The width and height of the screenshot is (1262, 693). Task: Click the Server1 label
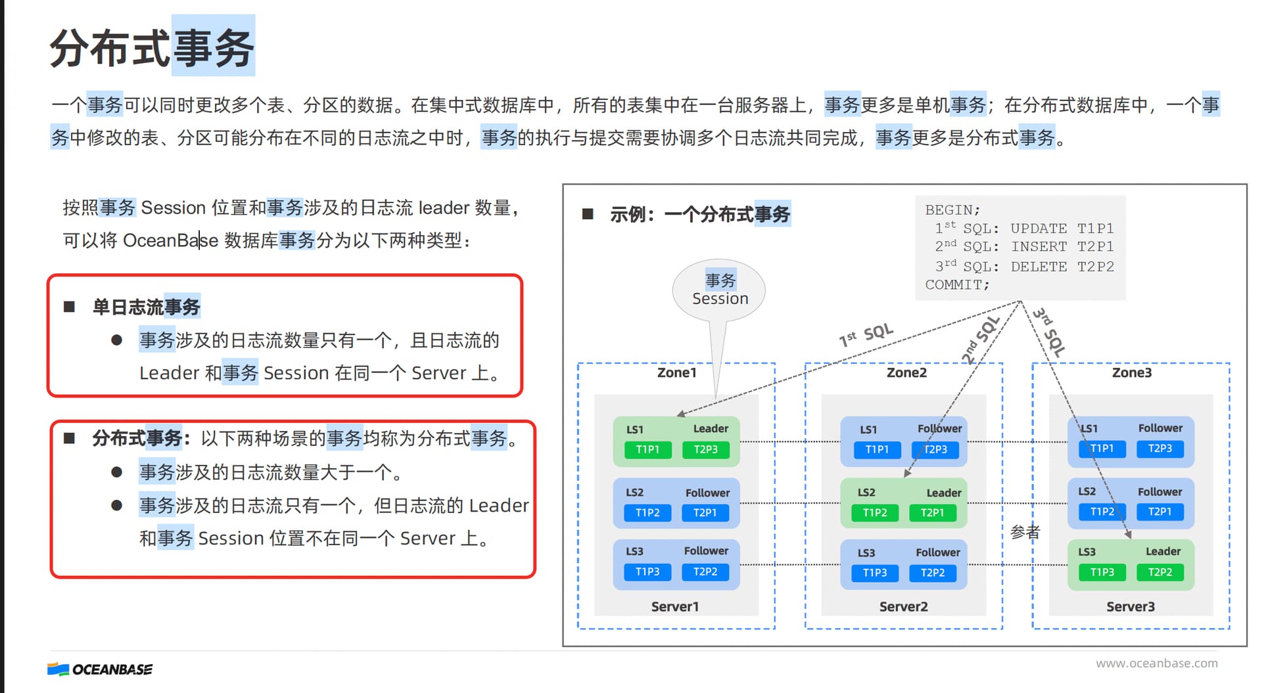674,606
